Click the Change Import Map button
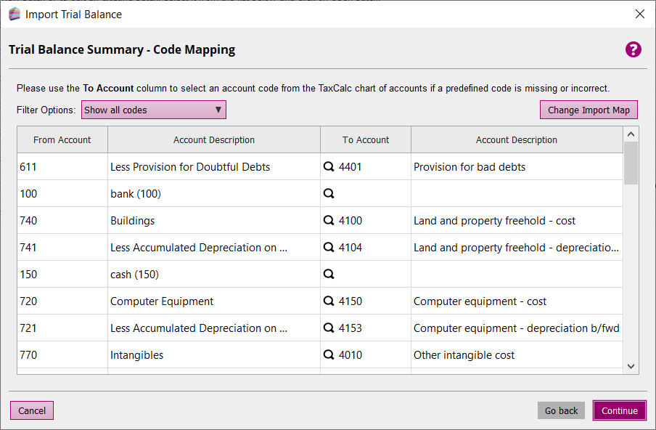This screenshot has height=430, width=656. 589,110
